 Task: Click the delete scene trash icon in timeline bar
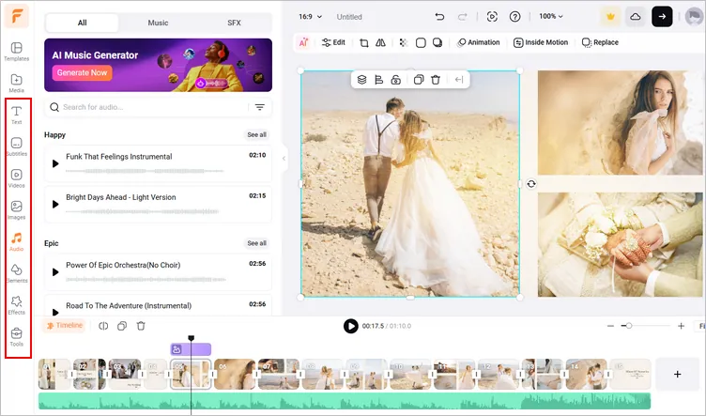pyautogui.click(x=141, y=326)
